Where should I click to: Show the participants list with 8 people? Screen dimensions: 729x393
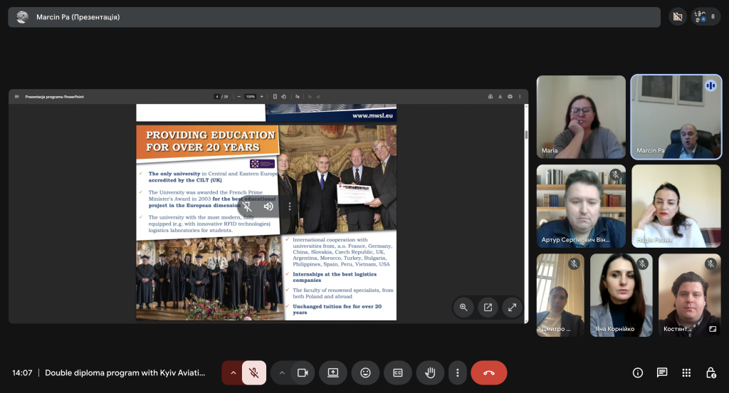[705, 16]
